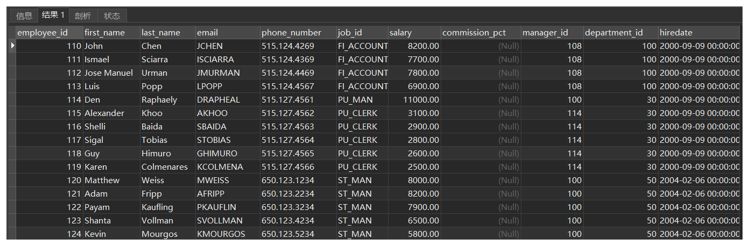The height and width of the screenshot is (246, 749).
Task: Click the hiredate column header
Action: pos(699,33)
